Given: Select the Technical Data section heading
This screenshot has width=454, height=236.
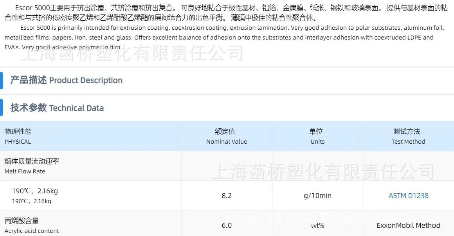Looking at the screenshot, I should 57,108.
